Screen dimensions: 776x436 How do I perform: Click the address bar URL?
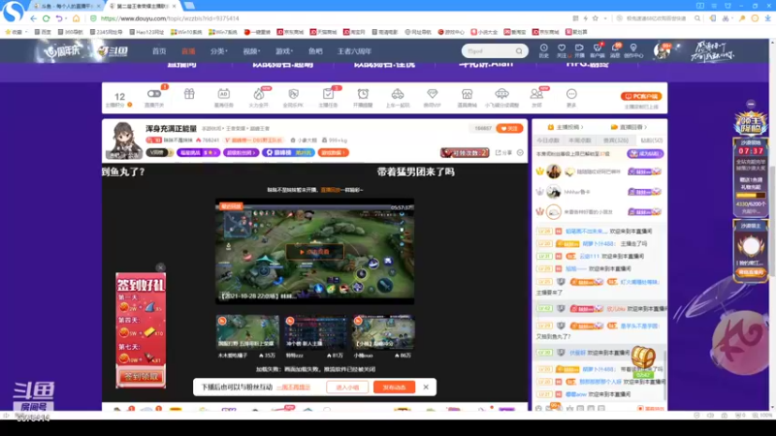click(x=170, y=18)
